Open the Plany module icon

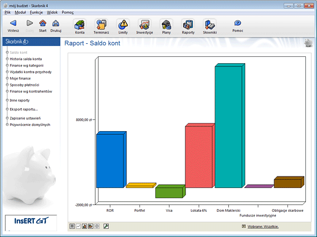point(166,24)
